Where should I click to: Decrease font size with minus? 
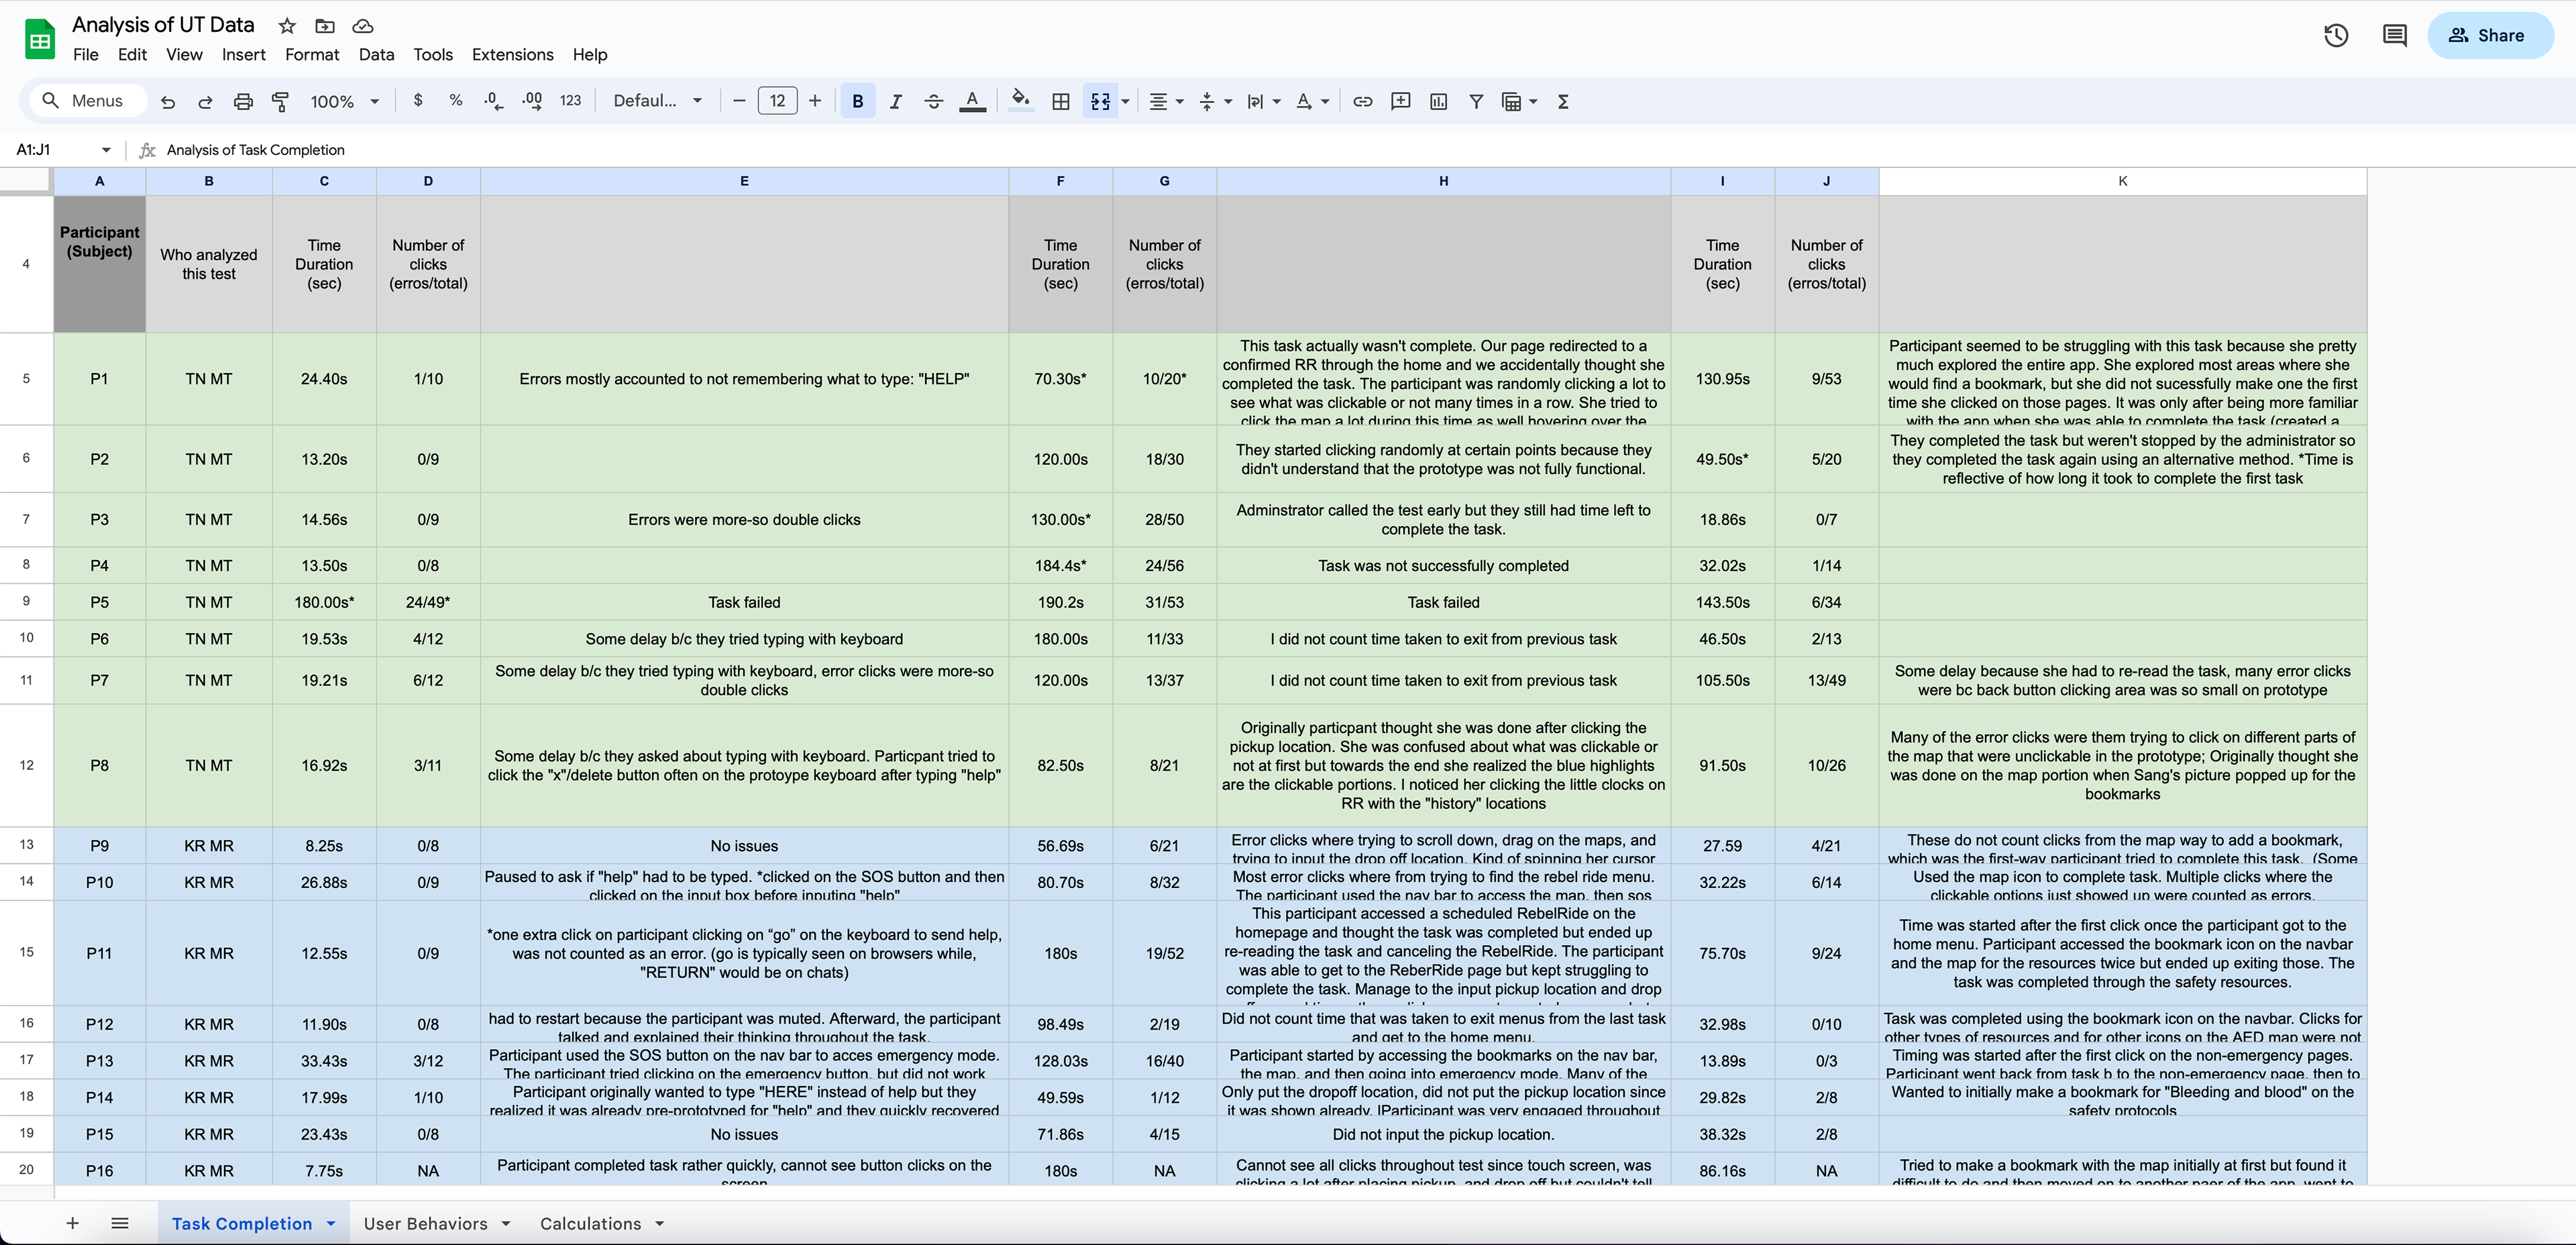[739, 101]
